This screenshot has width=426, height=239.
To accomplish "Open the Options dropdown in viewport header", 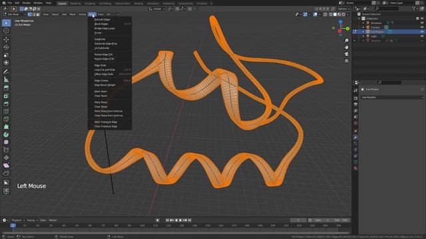I will click(x=343, y=9).
